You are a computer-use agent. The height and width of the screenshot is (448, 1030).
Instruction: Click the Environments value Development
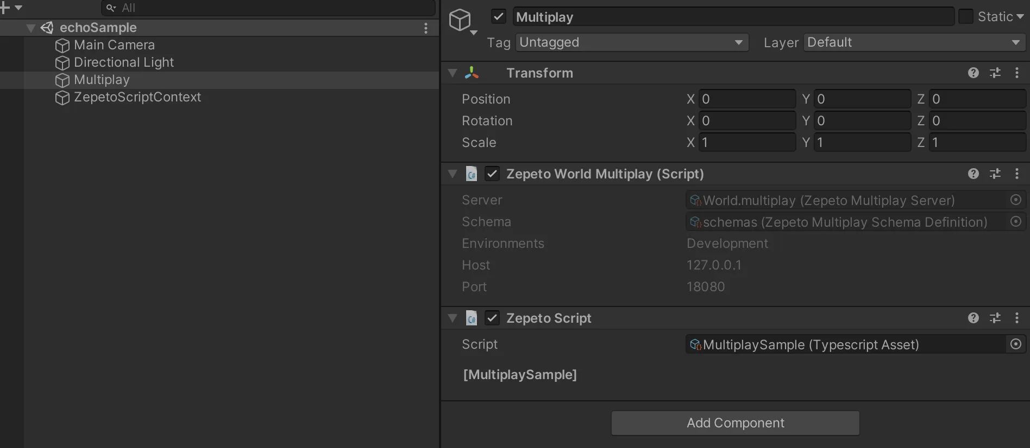coord(727,244)
